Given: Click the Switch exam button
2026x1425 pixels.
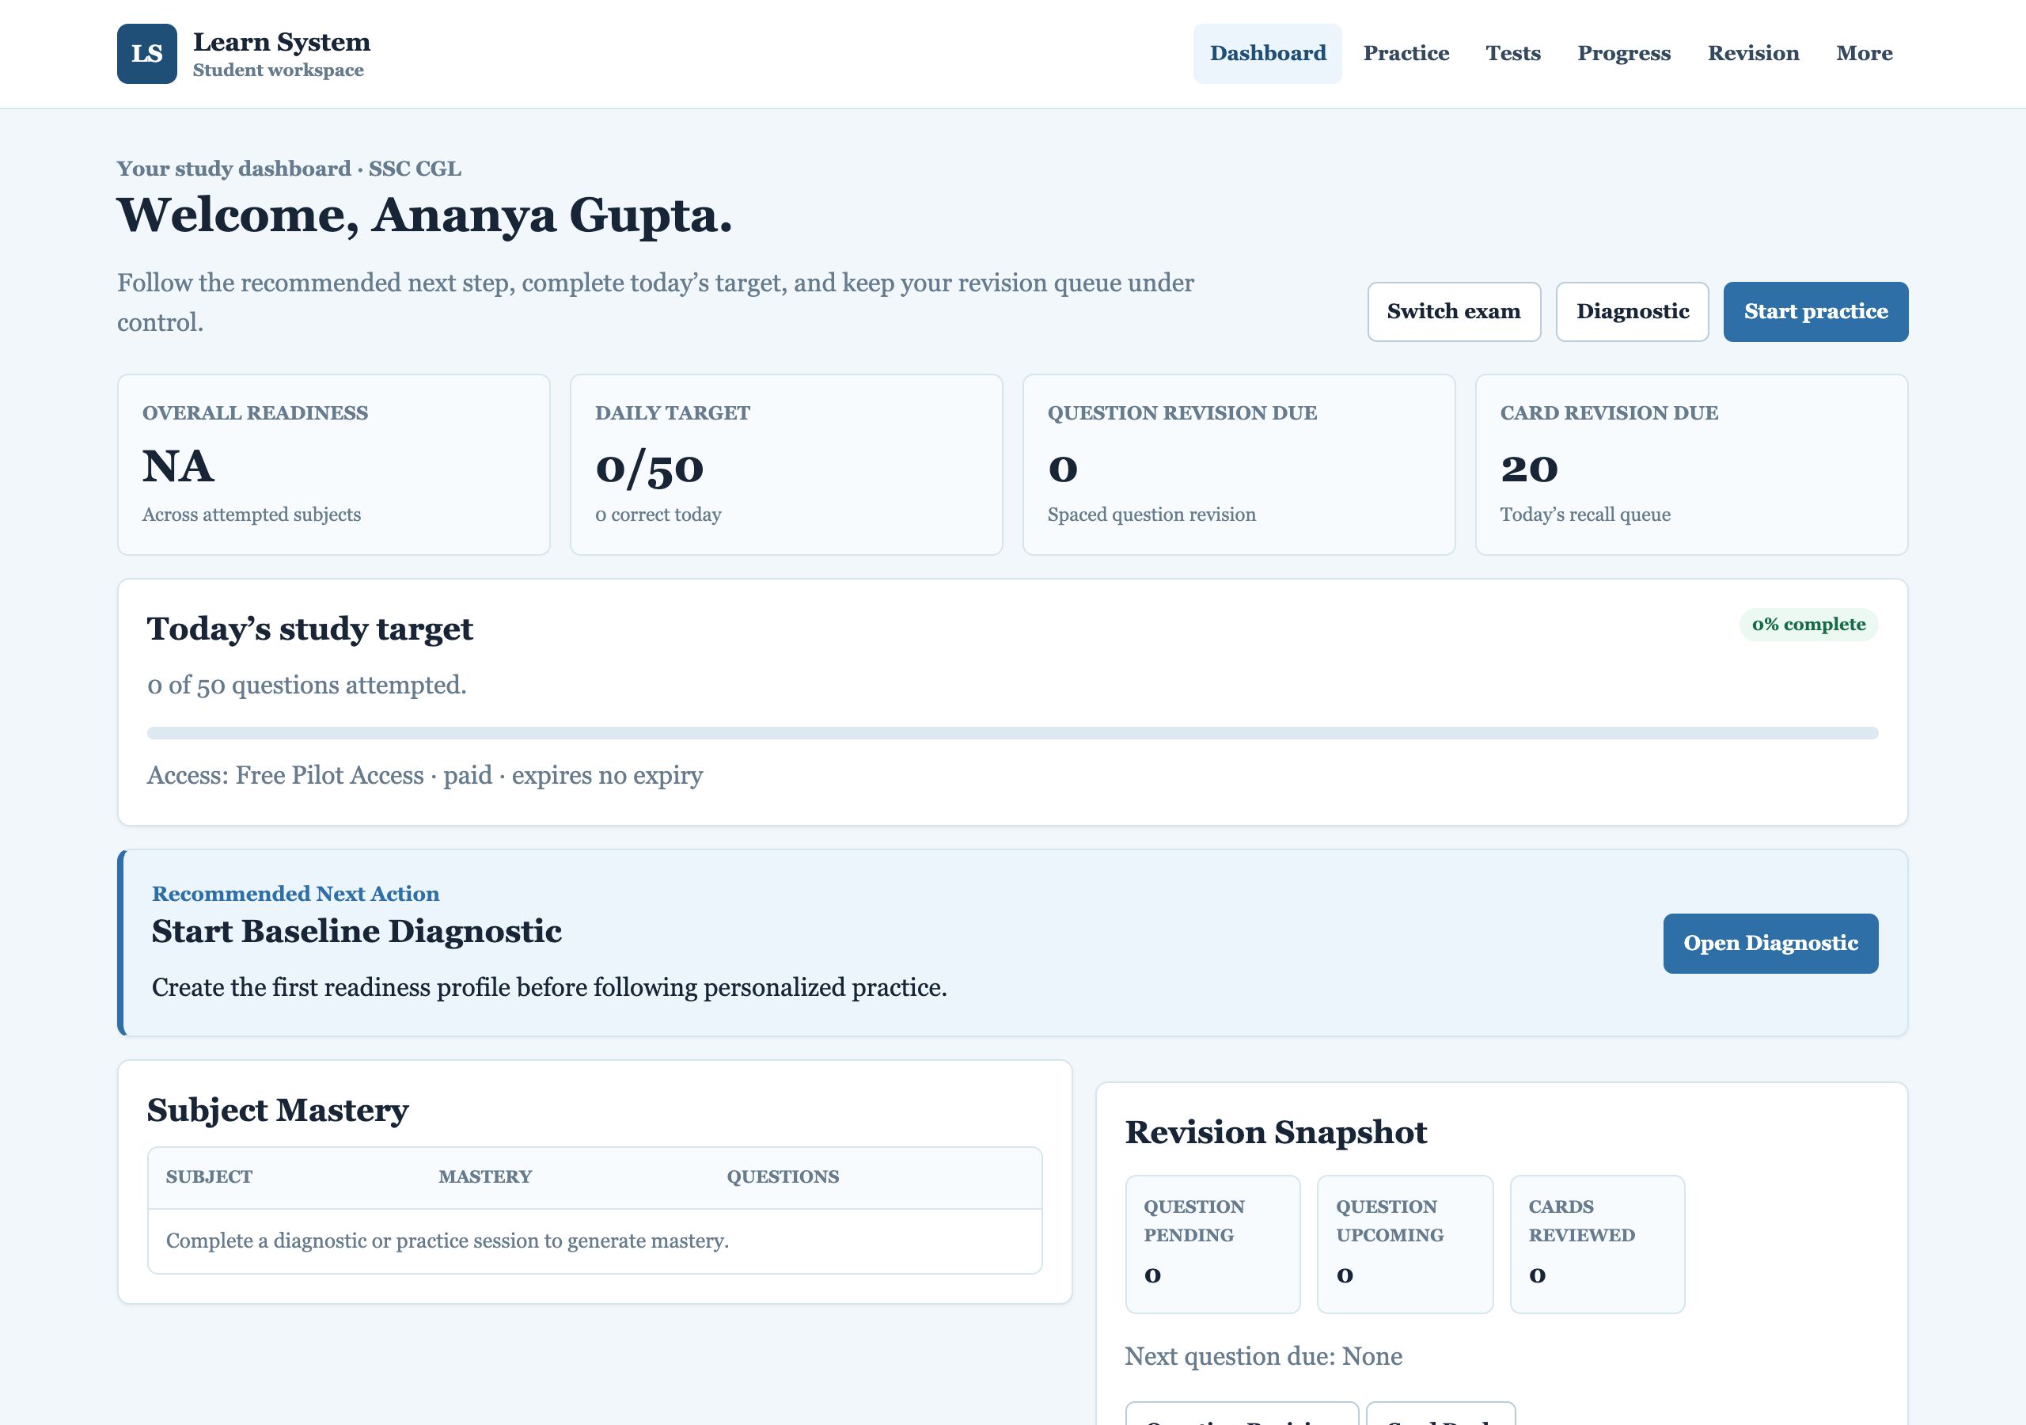Looking at the screenshot, I should (1453, 312).
